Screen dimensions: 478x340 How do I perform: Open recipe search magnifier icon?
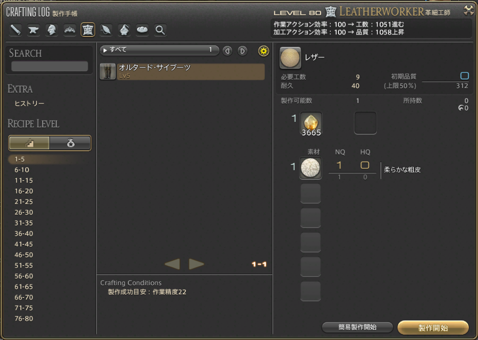pyautogui.click(x=160, y=30)
